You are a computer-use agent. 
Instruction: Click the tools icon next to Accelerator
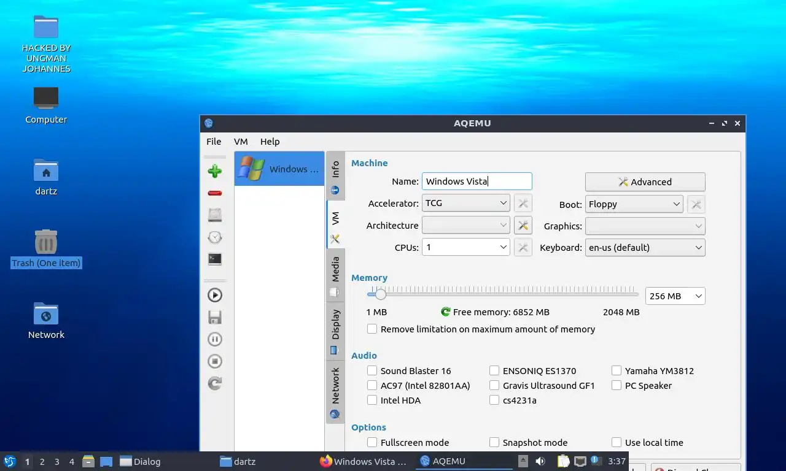[523, 203]
